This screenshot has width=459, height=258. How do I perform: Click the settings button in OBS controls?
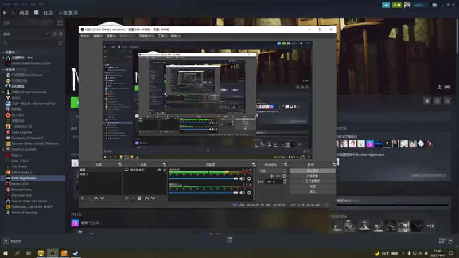[312, 186]
